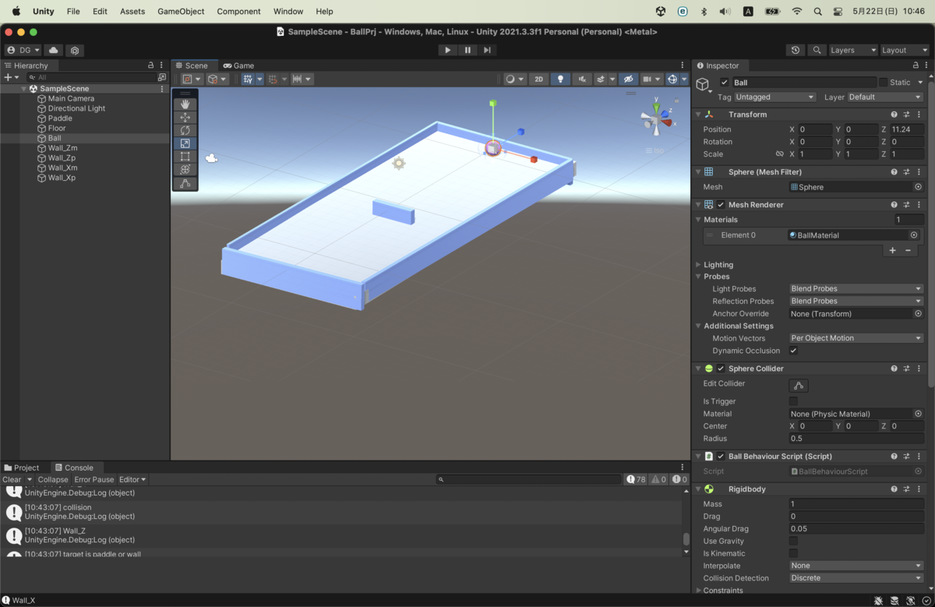Open the Window menu
935x607 pixels.
pyautogui.click(x=288, y=12)
